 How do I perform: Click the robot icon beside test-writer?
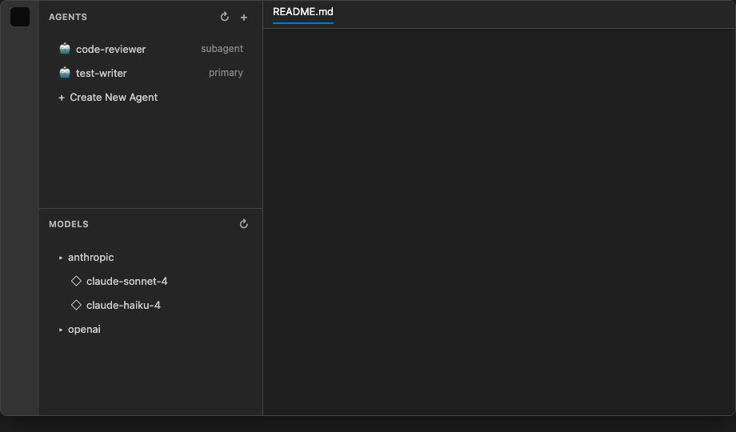click(65, 73)
